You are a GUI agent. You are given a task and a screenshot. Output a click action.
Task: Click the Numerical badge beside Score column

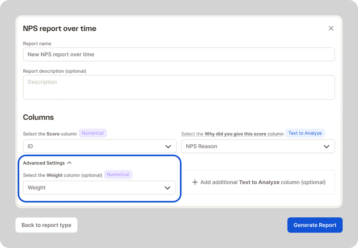point(93,133)
